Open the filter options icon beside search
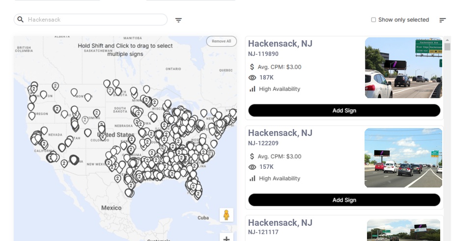The image size is (452, 241). pos(178,20)
